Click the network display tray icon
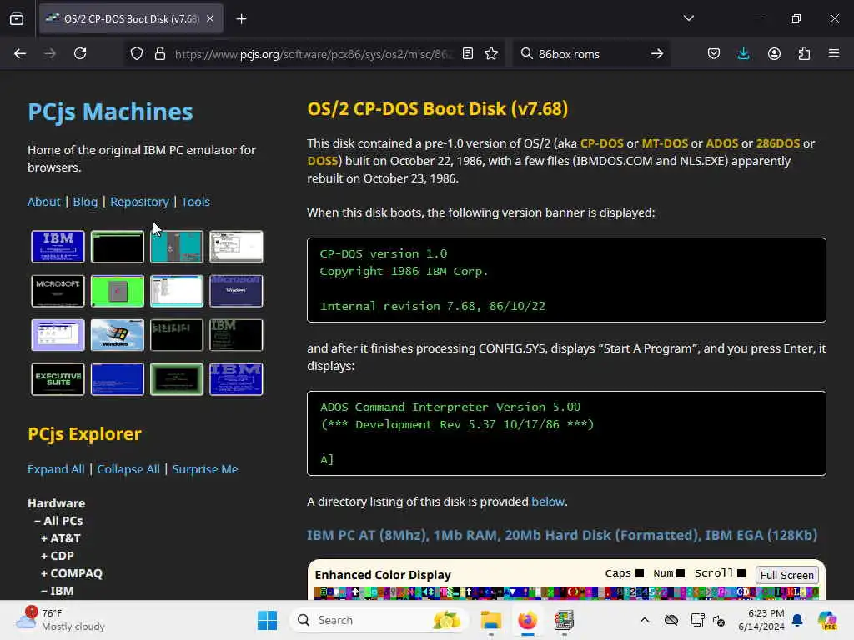The image size is (854, 640). tap(697, 620)
